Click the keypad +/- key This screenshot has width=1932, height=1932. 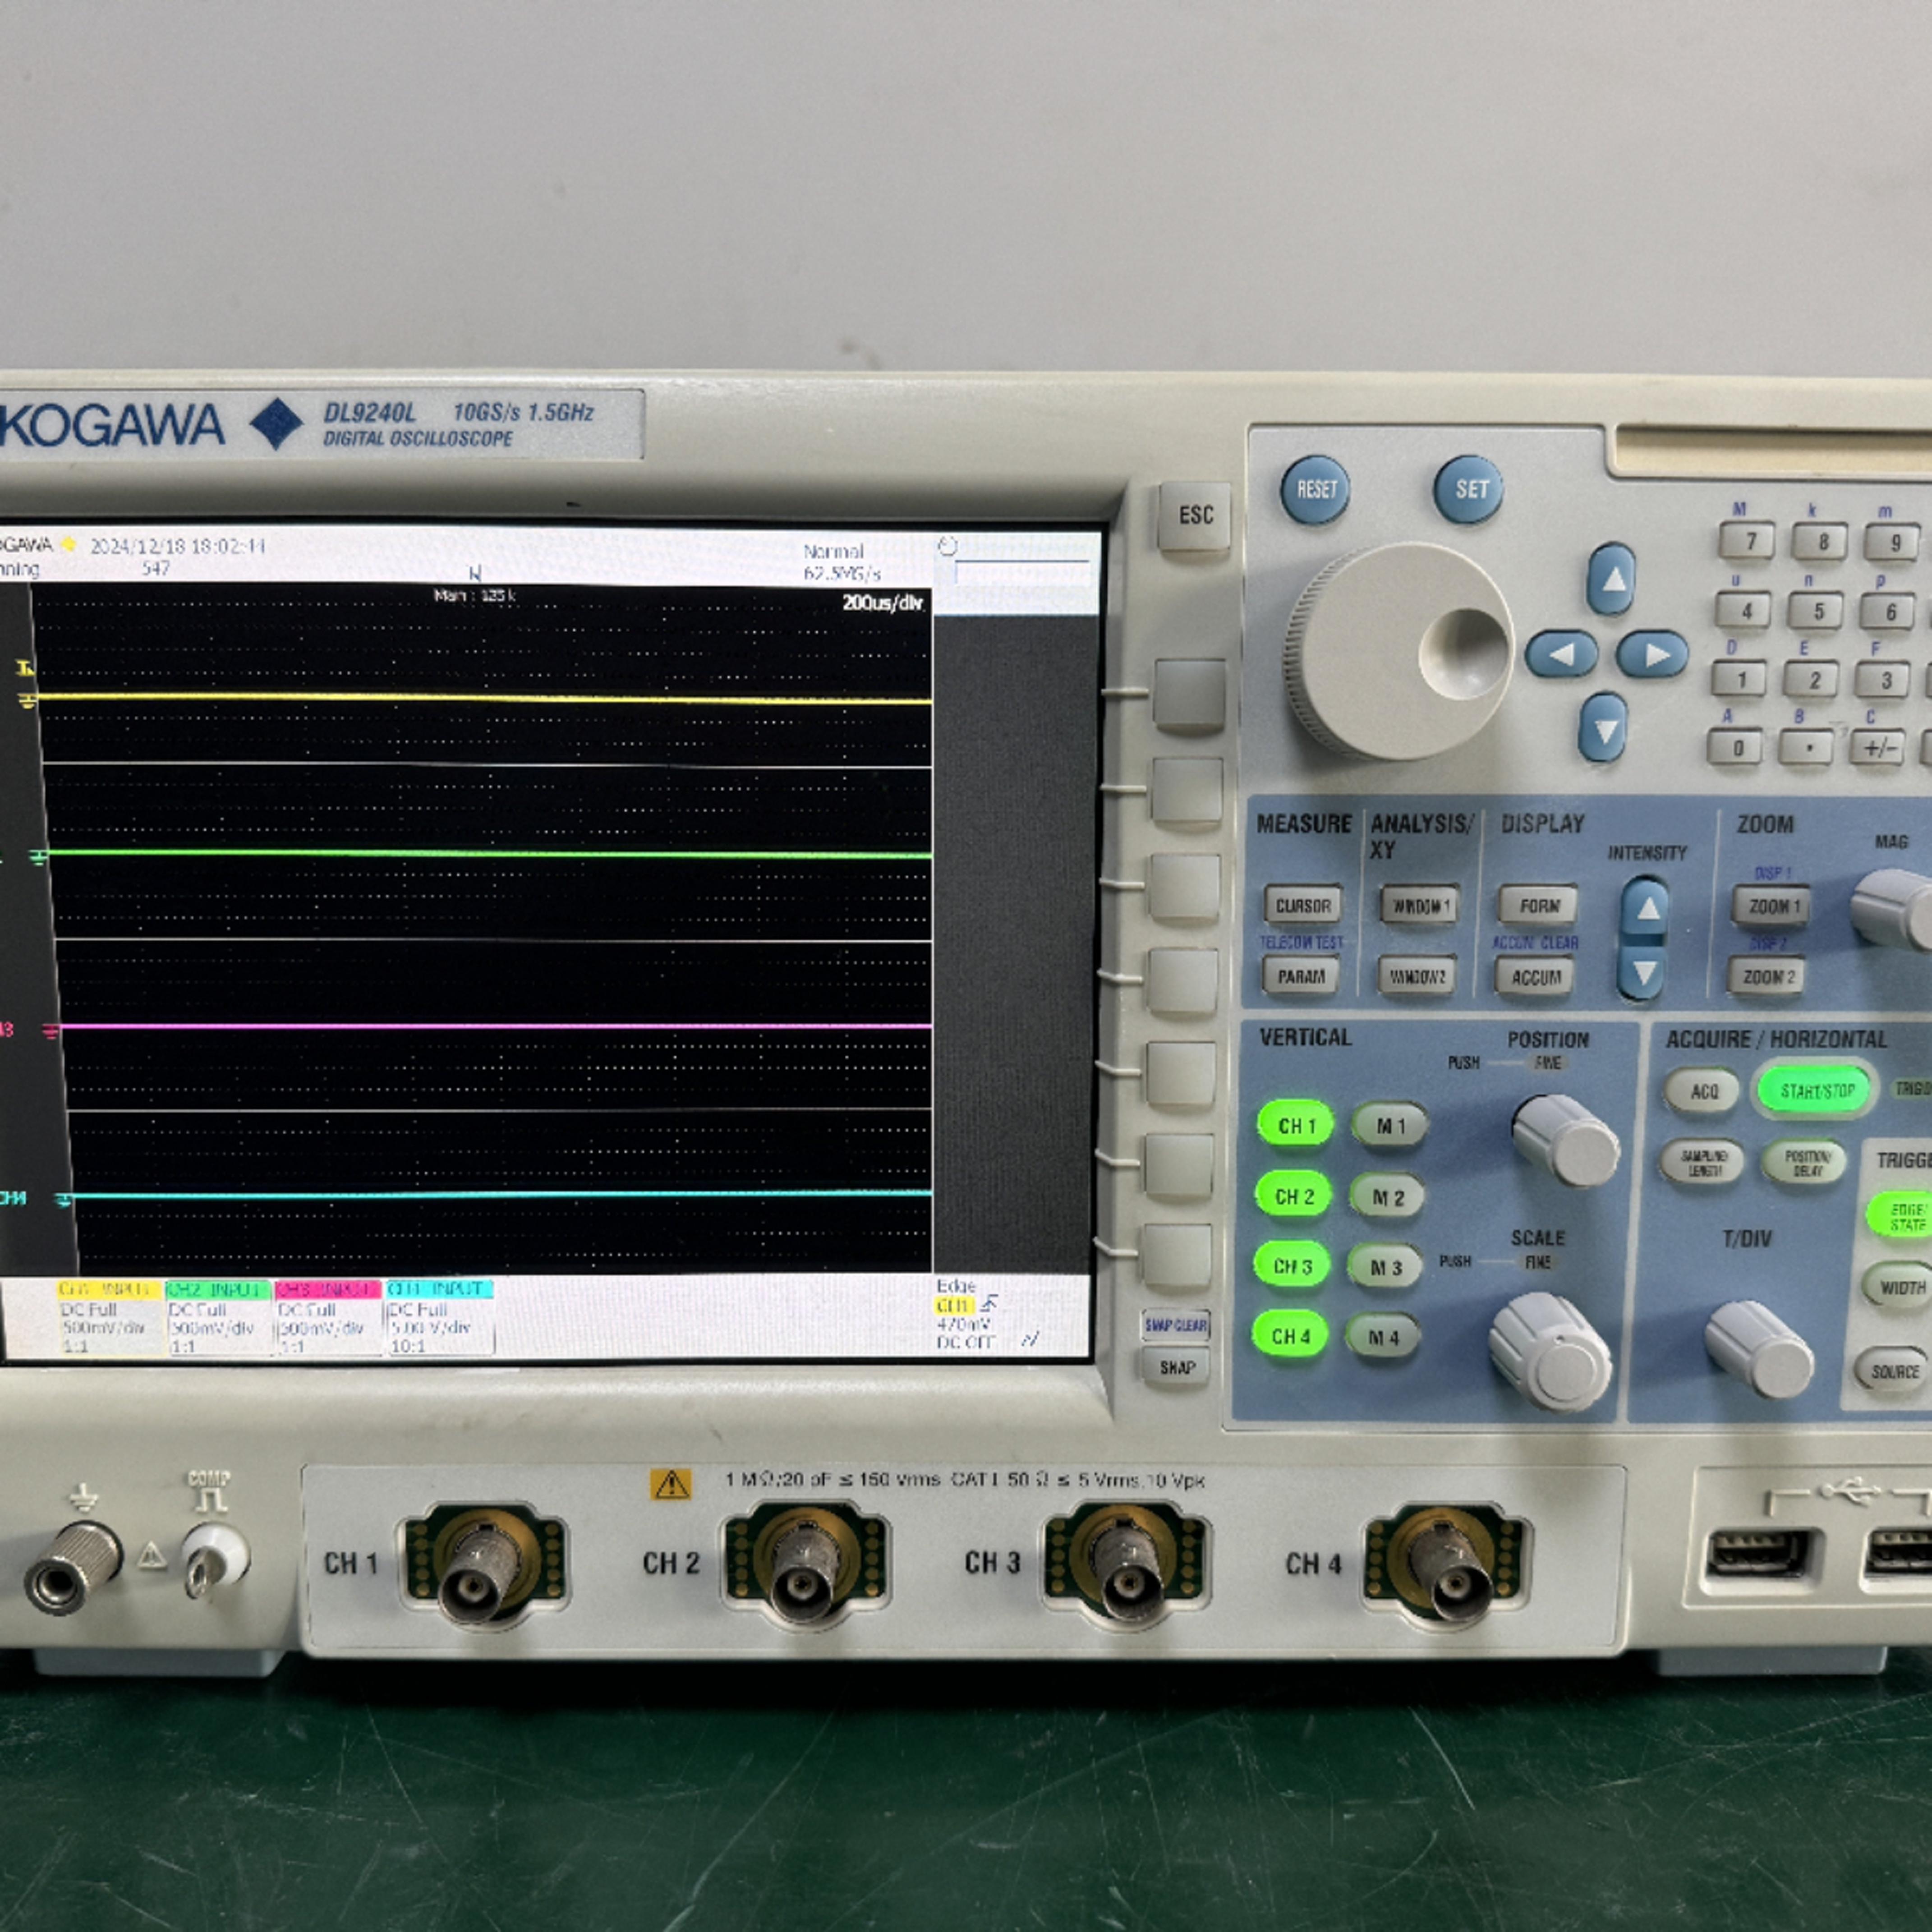click(1879, 749)
